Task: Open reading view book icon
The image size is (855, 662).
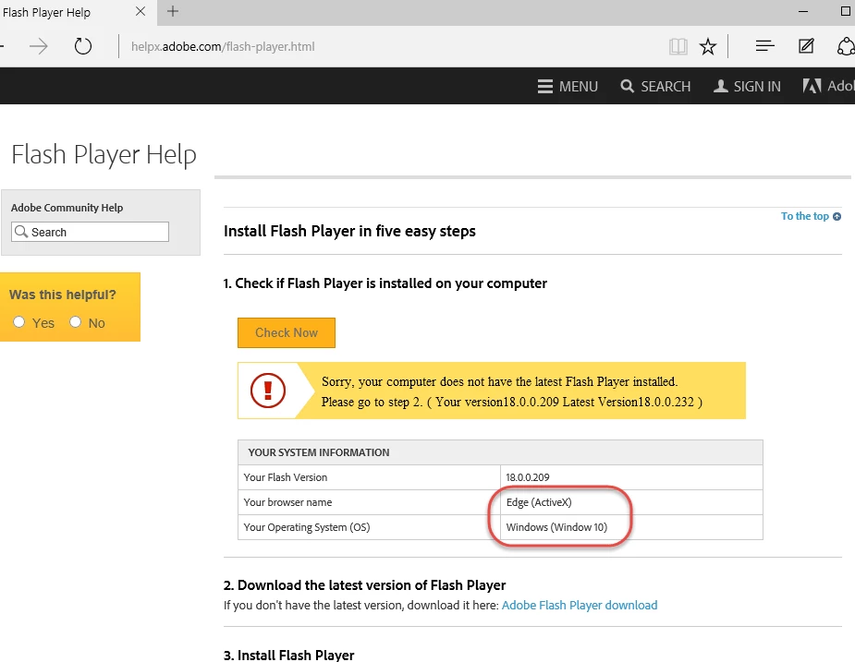Action: point(678,46)
